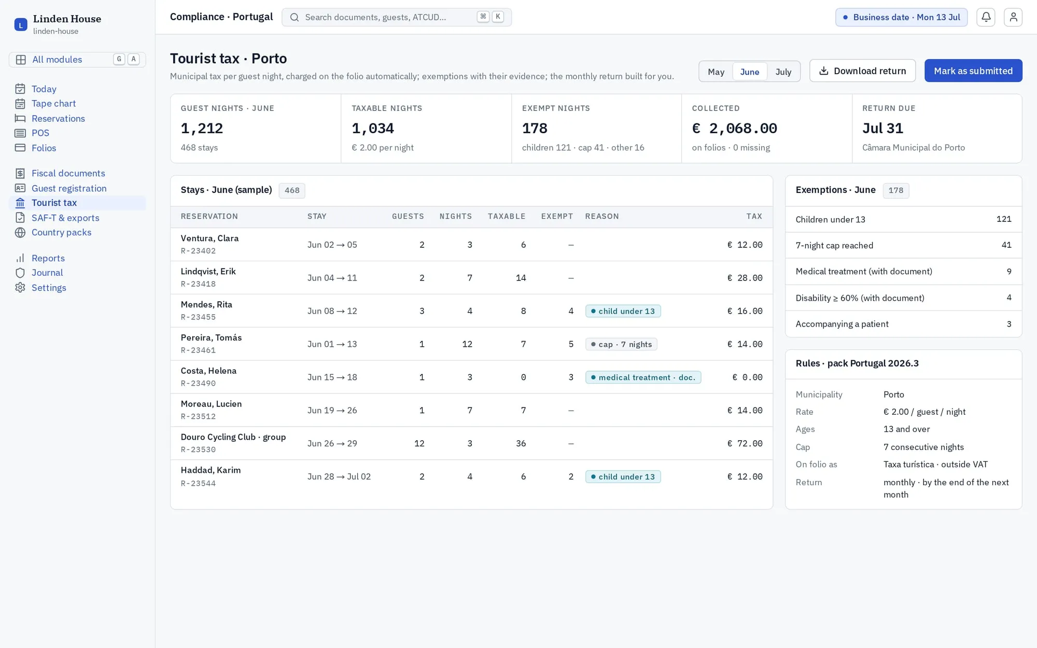Select the June month tab
The height and width of the screenshot is (648, 1037).
click(749, 72)
